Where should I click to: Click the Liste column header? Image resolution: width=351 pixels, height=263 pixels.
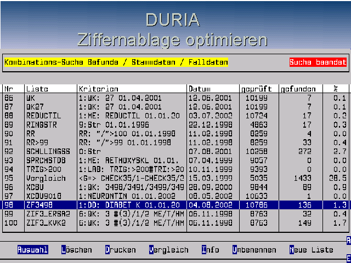(37, 89)
